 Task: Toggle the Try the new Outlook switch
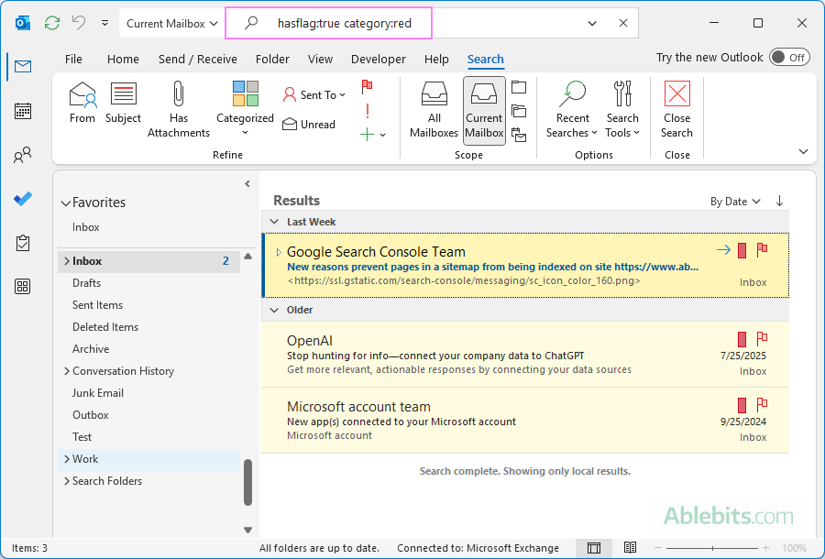tap(788, 58)
